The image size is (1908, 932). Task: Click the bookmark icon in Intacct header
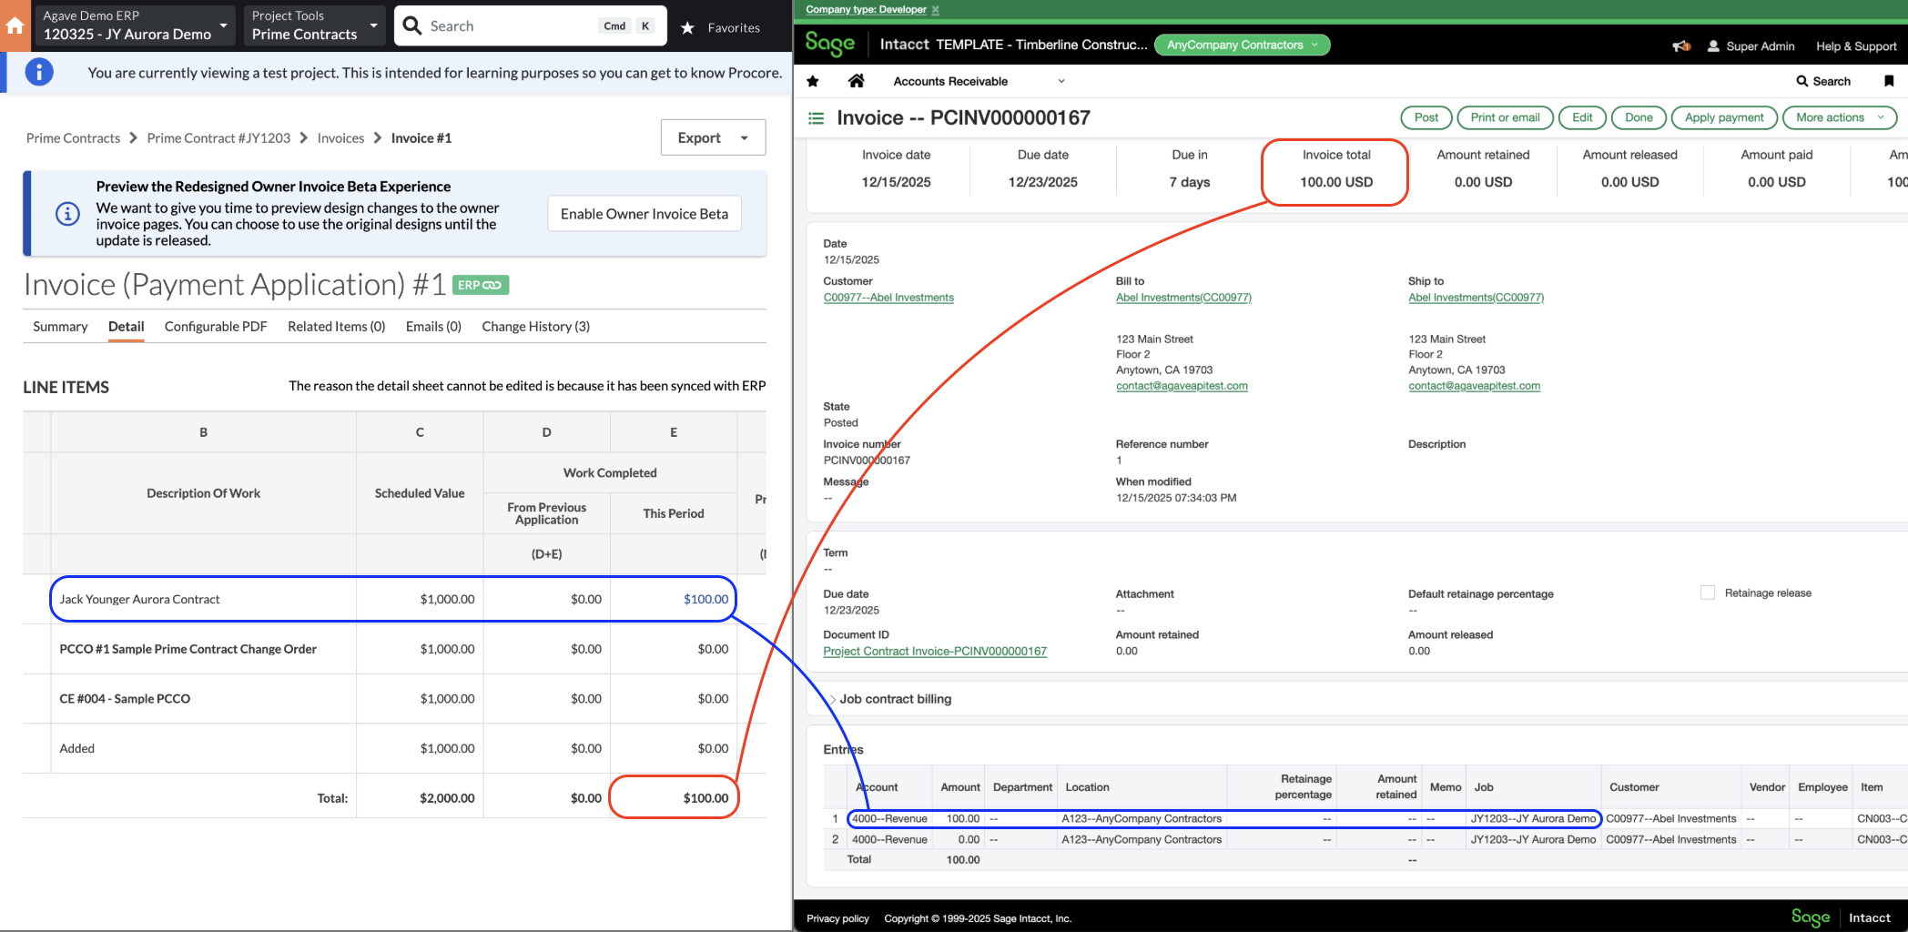(1889, 81)
